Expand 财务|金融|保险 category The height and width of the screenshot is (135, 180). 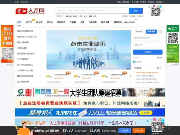coord(29,42)
